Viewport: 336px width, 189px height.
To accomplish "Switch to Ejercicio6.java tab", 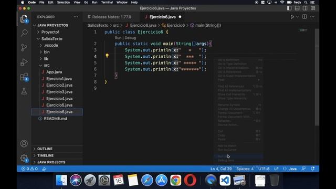I will coord(162,17).
